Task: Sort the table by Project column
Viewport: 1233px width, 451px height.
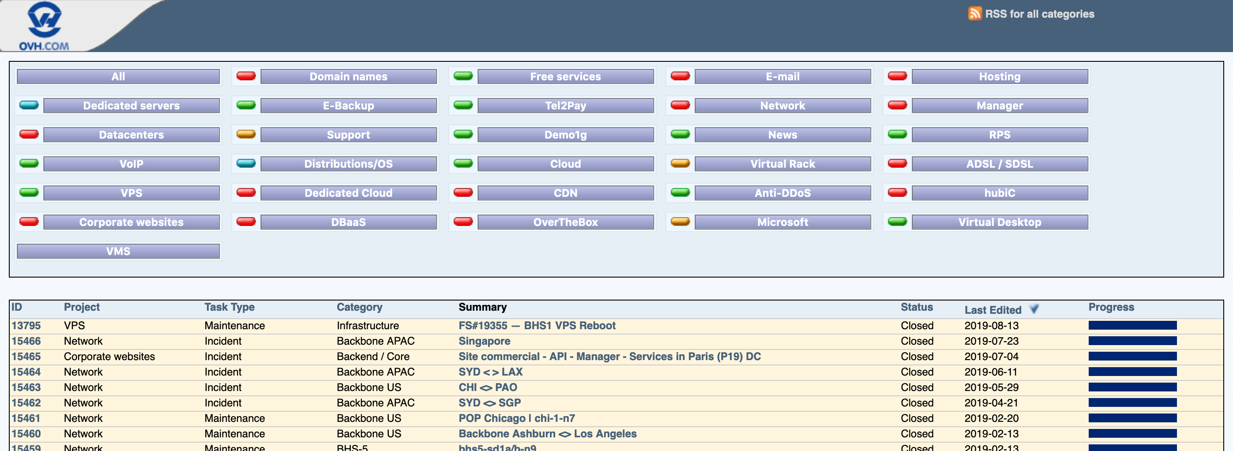Action: 81,308
